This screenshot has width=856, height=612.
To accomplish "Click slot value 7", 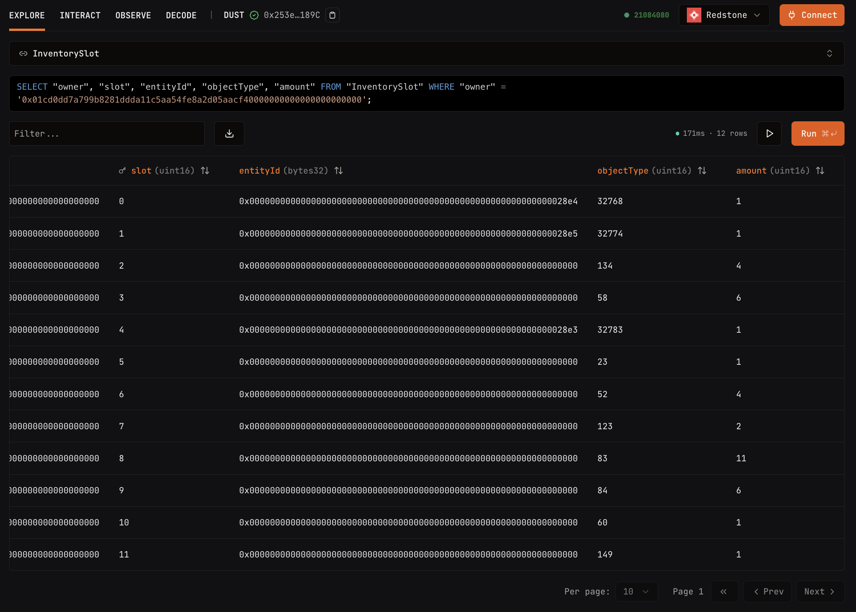I will pos(121,426).
